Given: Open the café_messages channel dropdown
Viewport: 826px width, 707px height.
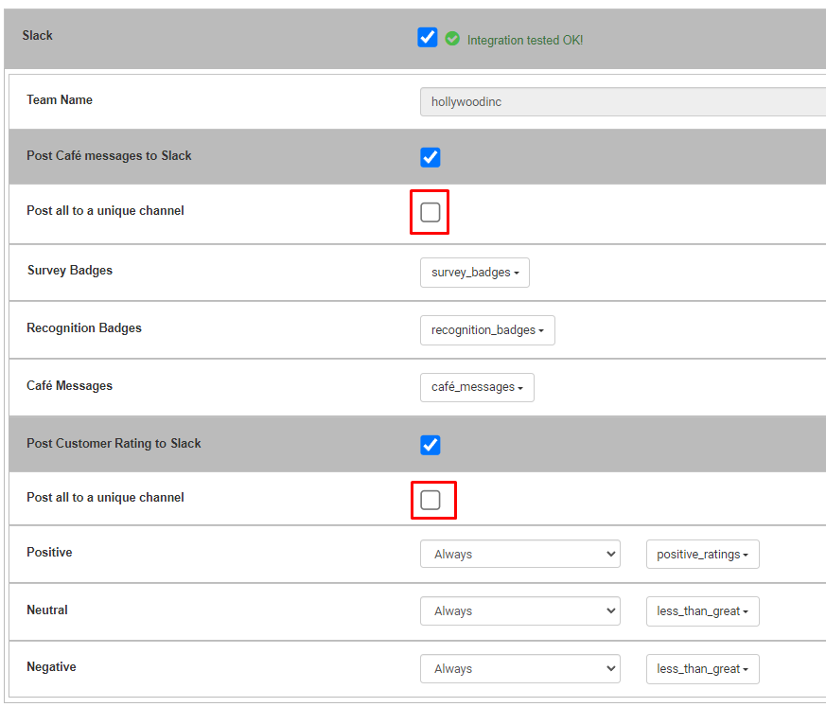Looking at the screenshot, I should pos(477,387).
